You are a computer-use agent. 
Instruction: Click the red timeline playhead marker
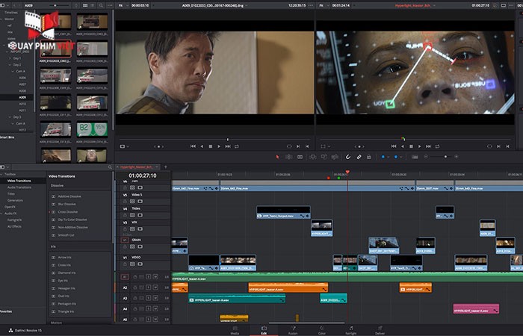click(x=347, y=173)
